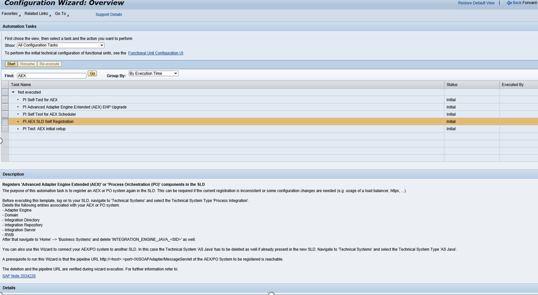Screen dimensions: 538x295
Task: Click row selector for AEX SLD Self Registration
Action: click(x=5, y=122)
